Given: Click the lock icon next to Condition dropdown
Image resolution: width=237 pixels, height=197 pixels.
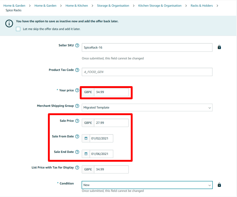Looking at the screenshot, I should click(219, 185).
